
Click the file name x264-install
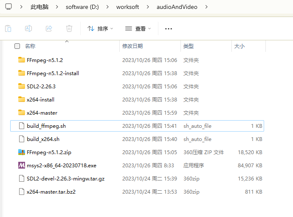(40, 100)
